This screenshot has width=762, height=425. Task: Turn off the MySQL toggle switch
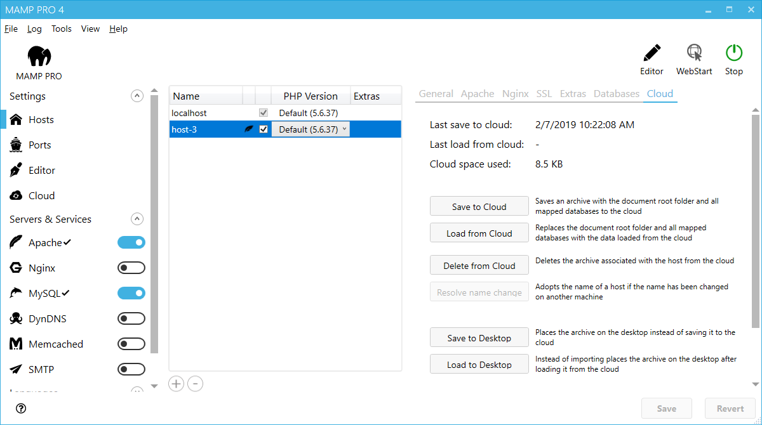(x=131, y=293)
